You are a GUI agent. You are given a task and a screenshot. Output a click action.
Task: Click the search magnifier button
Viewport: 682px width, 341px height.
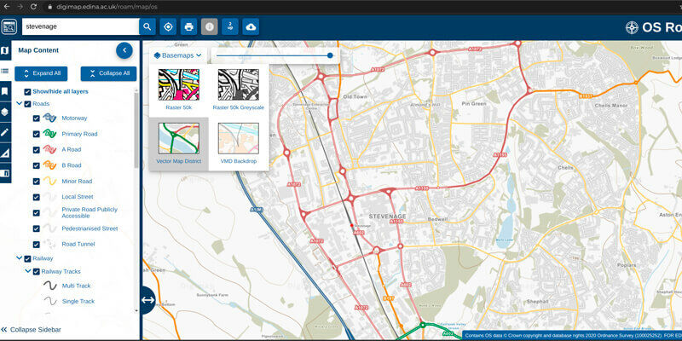[x=147, y=27]
